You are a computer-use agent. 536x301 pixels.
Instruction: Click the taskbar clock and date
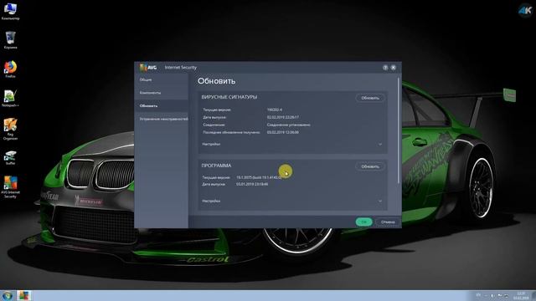[x=521, y=295]
